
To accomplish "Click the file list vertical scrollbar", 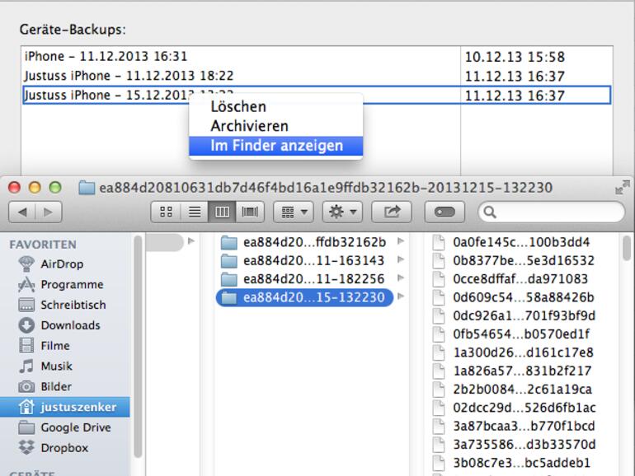I will 627,248.
